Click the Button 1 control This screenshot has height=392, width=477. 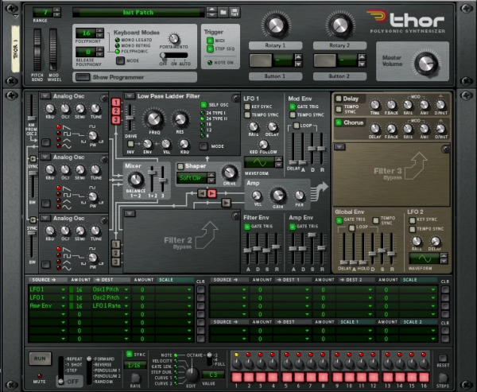click(261, 60)
